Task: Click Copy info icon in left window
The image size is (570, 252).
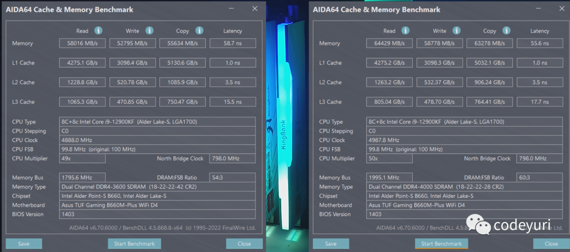Action: tap(199, 31)
